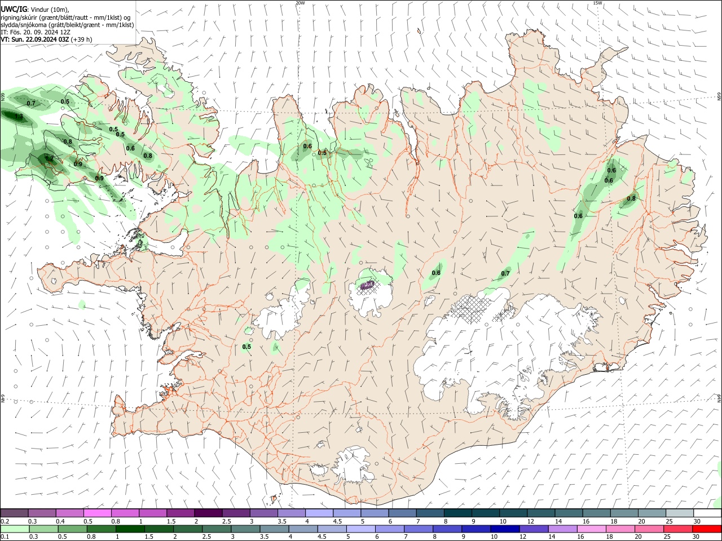The height and width of the screenshot is (541, 722).
Task: Click the initial time line IT: Fös. 20. 09. 2024 12Z
Action: click(35, 32)
